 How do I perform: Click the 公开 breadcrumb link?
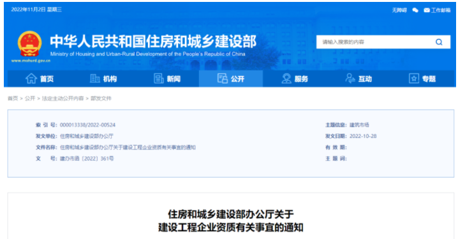pyautogui.click(x=30, y=98)
